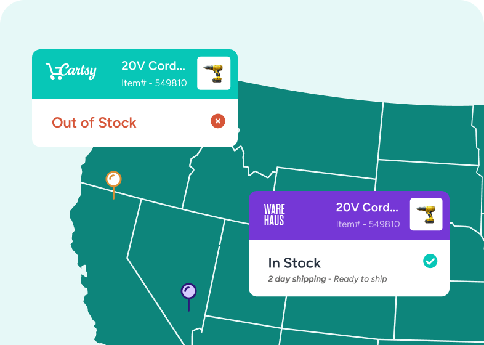Click the item number in Warehaus card

click(x=368, y=224)
